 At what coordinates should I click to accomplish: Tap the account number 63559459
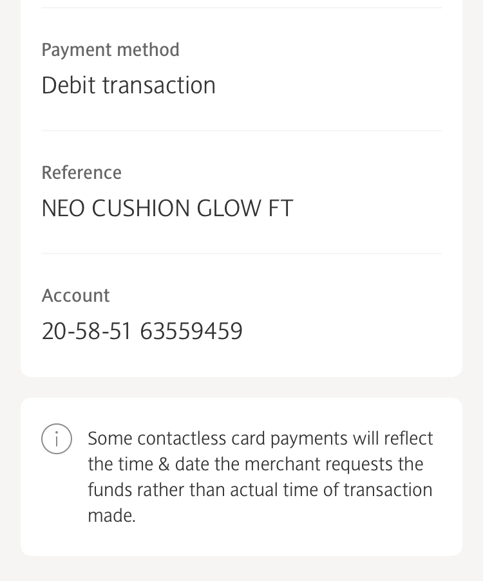pos(191,331)
